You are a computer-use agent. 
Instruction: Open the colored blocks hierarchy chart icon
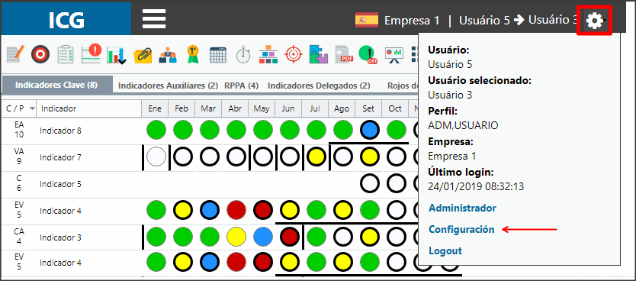tap(268, 54)
